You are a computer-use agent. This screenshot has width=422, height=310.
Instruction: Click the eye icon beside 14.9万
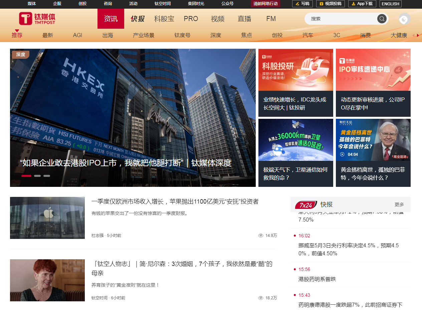pyautogui.click(x=261, y=236)
